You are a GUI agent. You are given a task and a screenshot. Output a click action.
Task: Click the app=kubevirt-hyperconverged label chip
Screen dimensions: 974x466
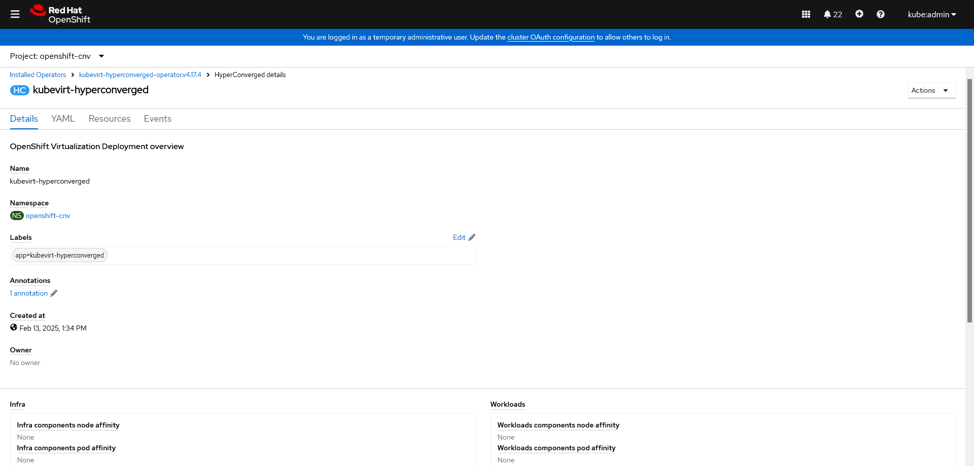click(59, 255)
